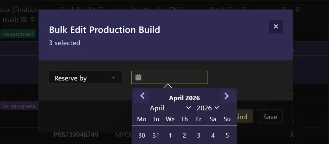Select April 2 in the calendar
Screen dimensions: 329x144
185,136
